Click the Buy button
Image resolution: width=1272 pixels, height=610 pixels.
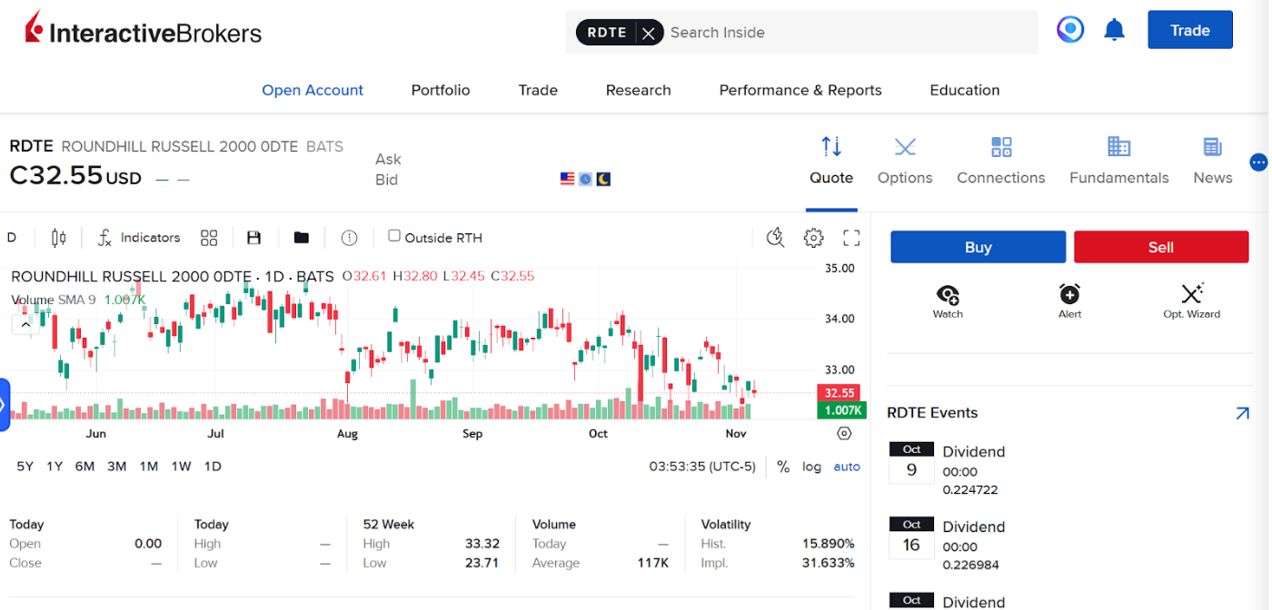coord(978,246)
